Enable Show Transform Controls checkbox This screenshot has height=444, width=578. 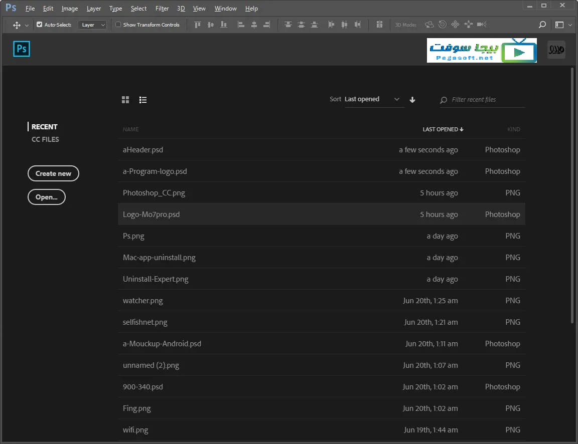click(118, 24)
